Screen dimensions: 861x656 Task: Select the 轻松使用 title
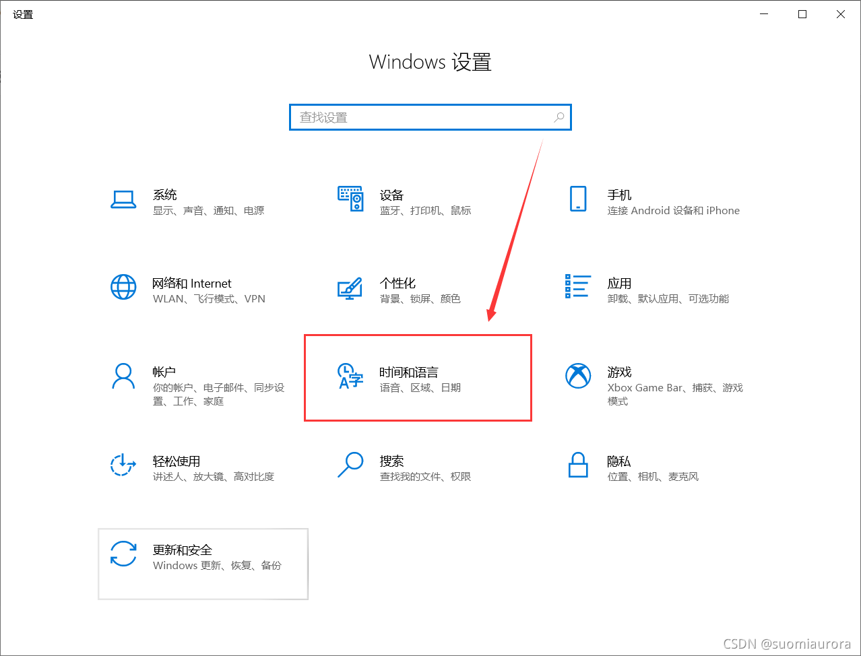coord(177,461)
